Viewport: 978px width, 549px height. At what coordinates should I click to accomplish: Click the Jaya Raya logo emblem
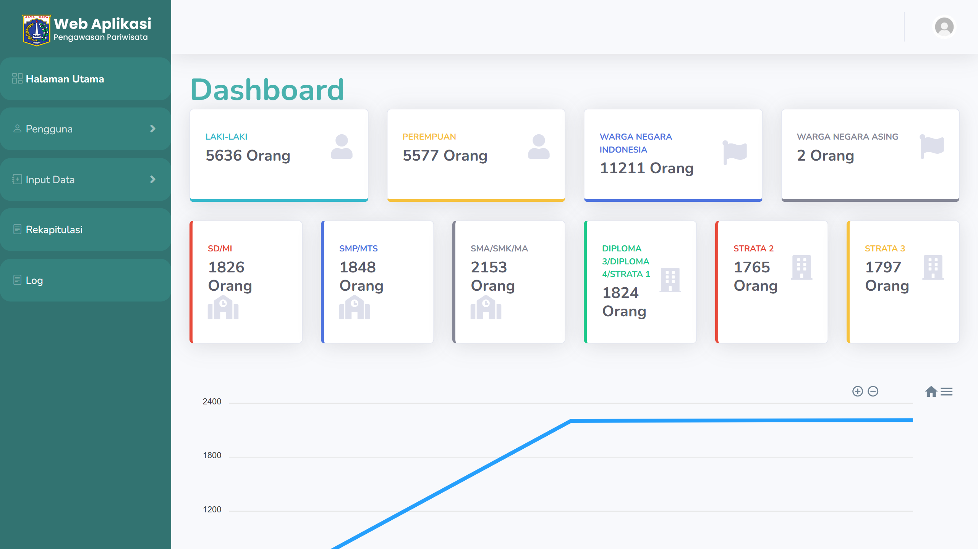36,30
